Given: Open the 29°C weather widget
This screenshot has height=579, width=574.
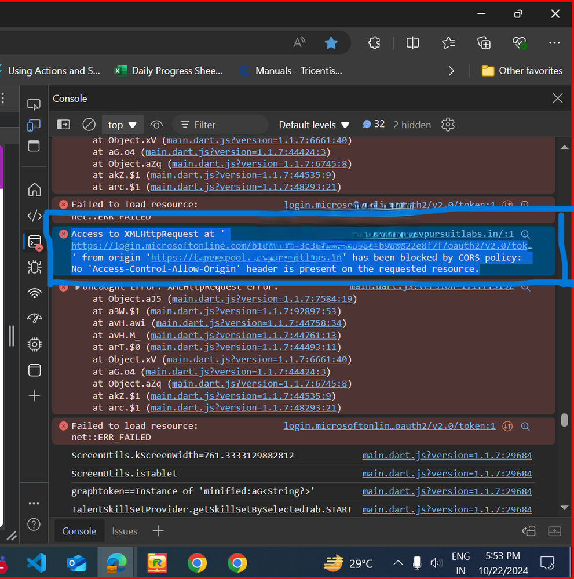Looking at the screenshot, I should (x=348, y=563).
